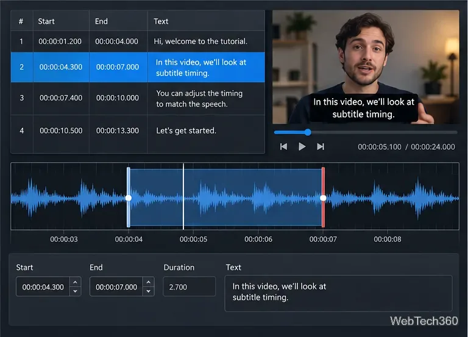Click the 00:00:08 timeline ruler label

click(388, 239)
